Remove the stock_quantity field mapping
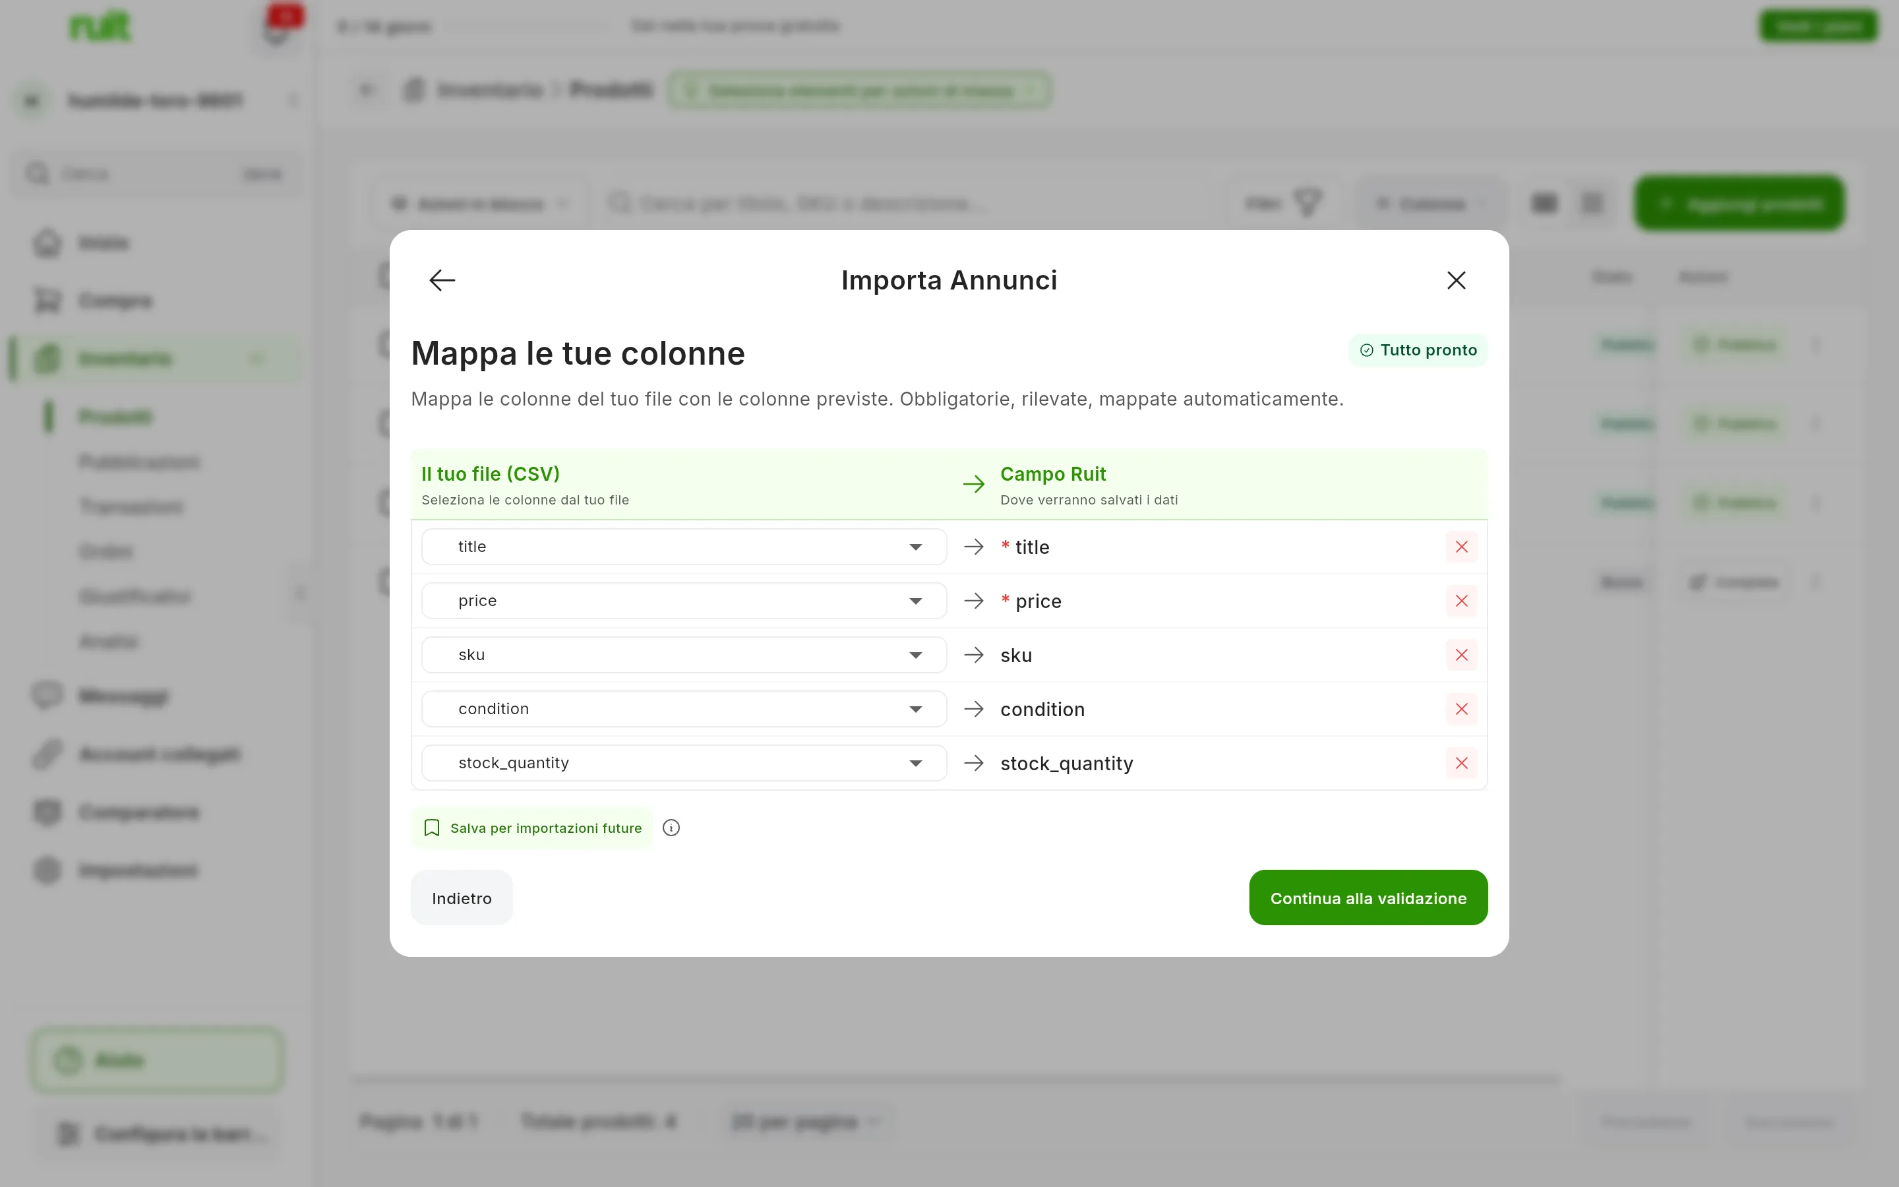The image size is (1899, 1187). coord(1461,763)
